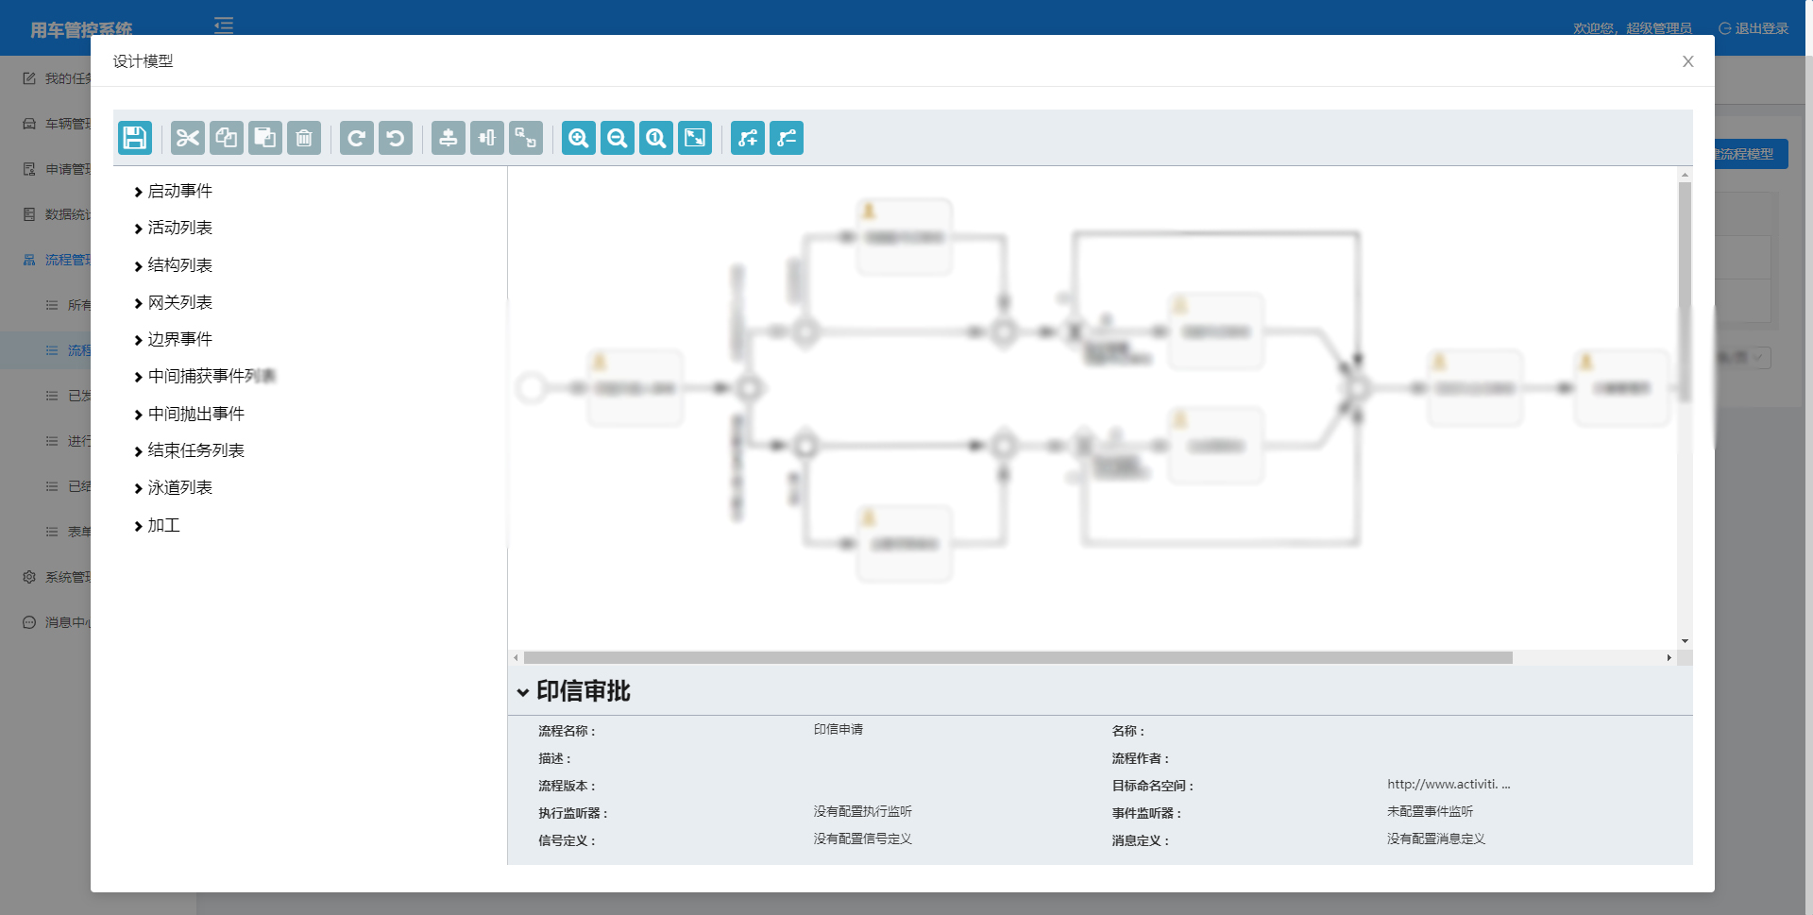
Task: Click the background sidebar 车辆管理 car icon
Action: (29, 124)
